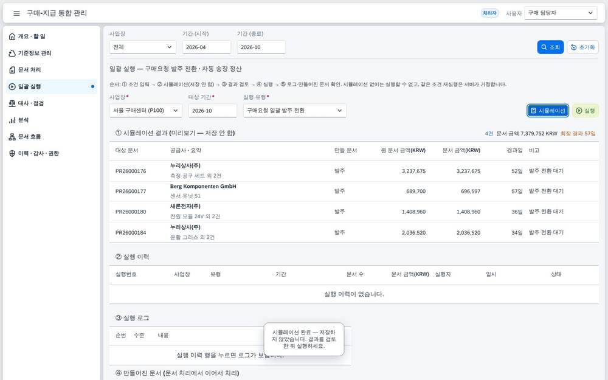Click the 실행번호 column header

[126, 274]
